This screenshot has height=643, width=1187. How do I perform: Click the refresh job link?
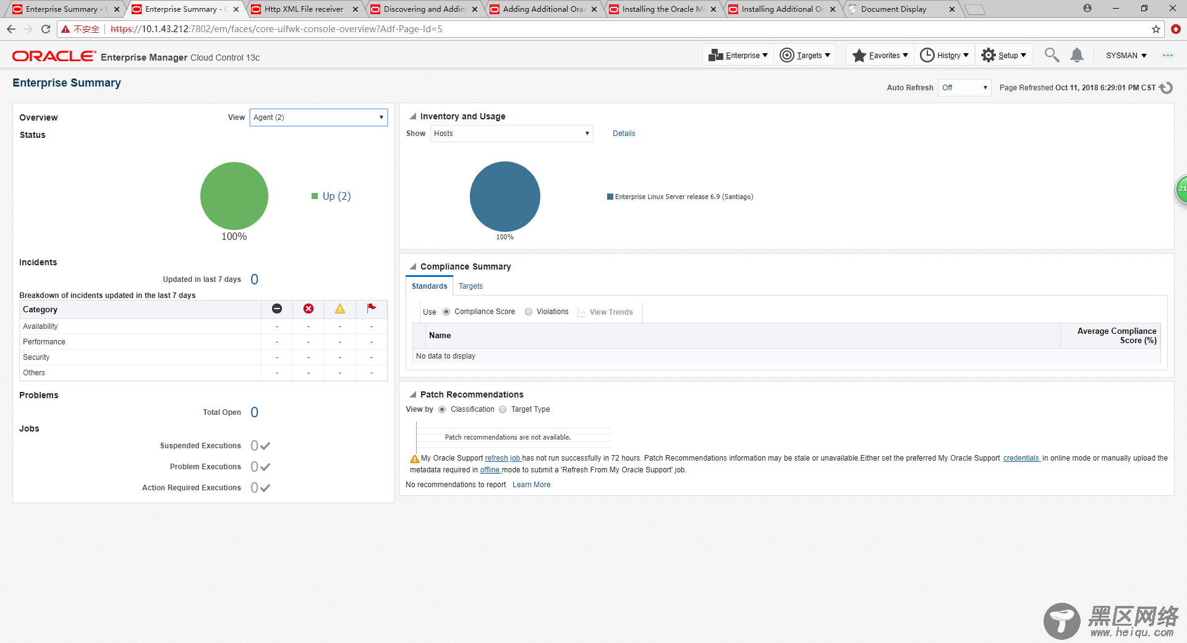tap(503, 458)
